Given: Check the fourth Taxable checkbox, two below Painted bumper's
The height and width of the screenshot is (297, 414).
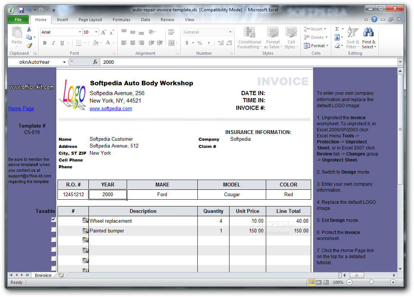Looking at the screenshot, I should [x=54, y=249].
